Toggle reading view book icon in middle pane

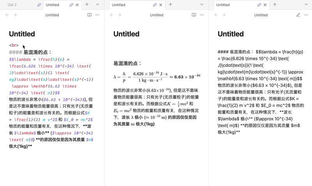(x=194, y=15)
